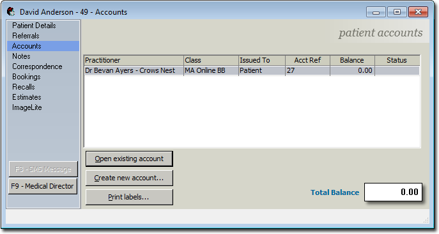Open Patient Details section
The width and height of the screenshot is (439, 234).
(x=34, y=26)
